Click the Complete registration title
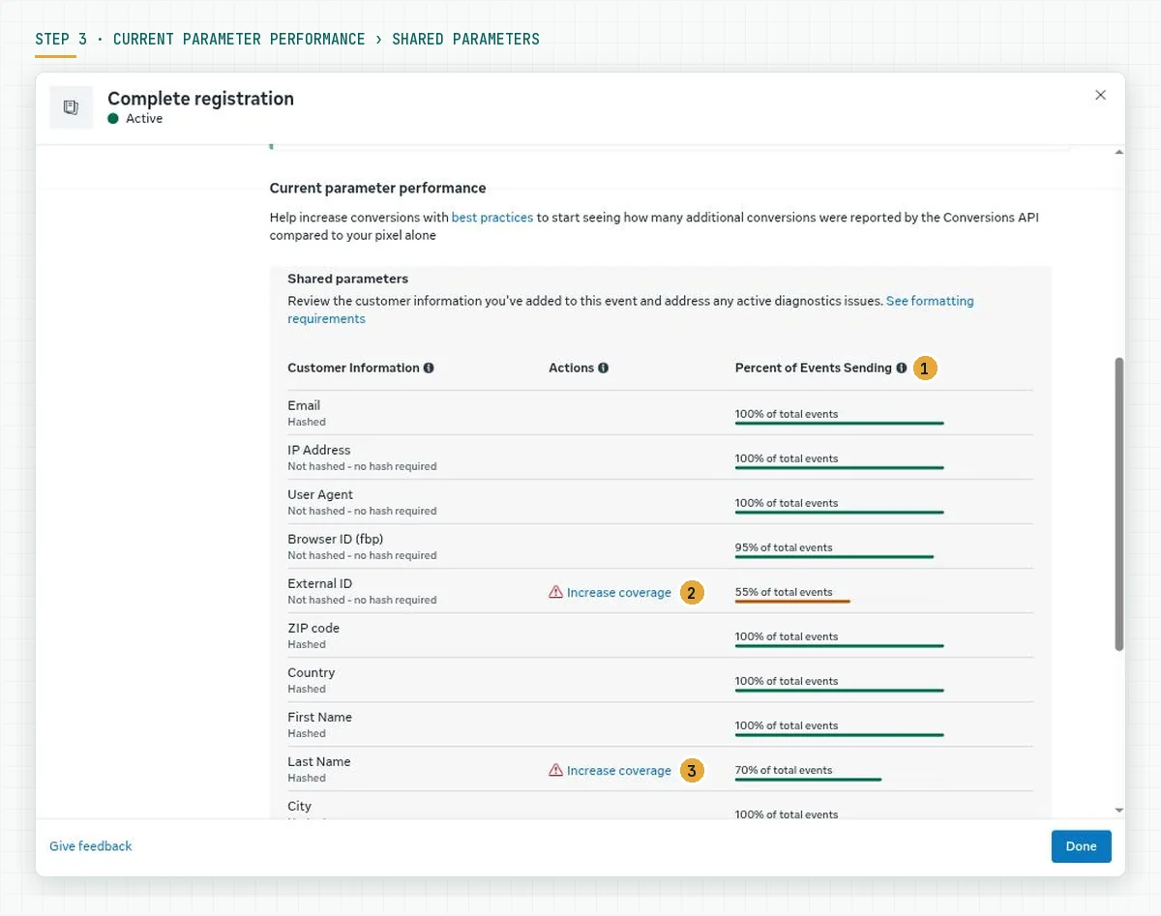 (200, 99)
